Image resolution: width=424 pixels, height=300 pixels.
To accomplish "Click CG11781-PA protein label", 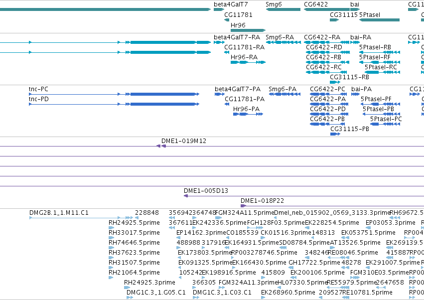I will pyautogui.click(x=245, y=99).
